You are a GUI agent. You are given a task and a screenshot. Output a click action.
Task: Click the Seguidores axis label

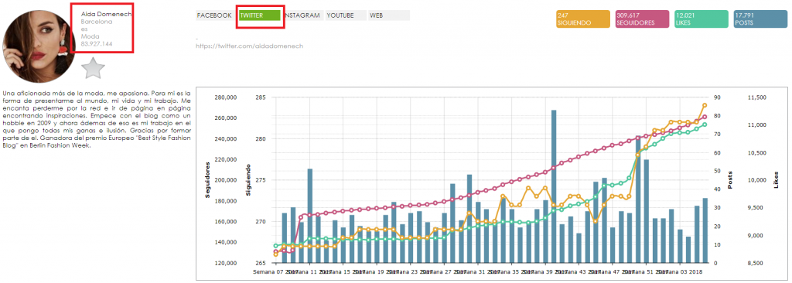207,180
